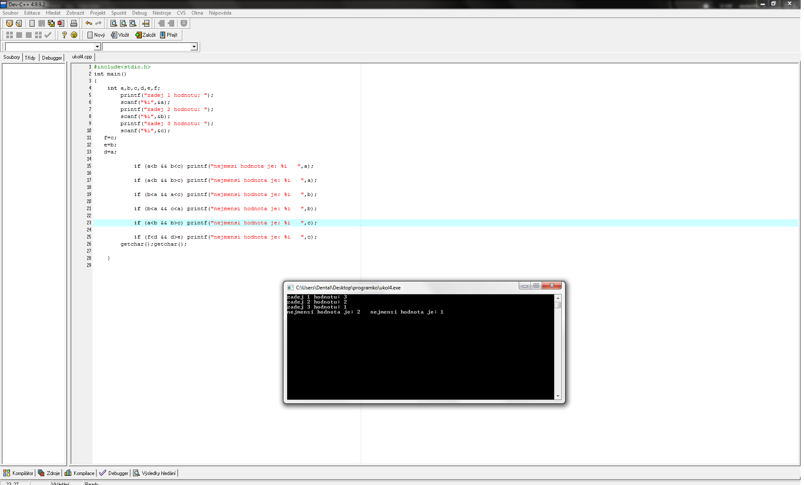
Task: Open the first class browser dropdown
Action: click(97, 47)
